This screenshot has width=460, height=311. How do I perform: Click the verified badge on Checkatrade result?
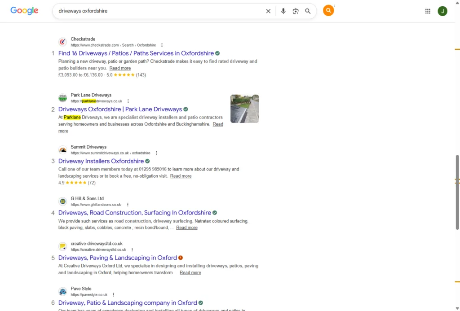(x=217, y=53)
